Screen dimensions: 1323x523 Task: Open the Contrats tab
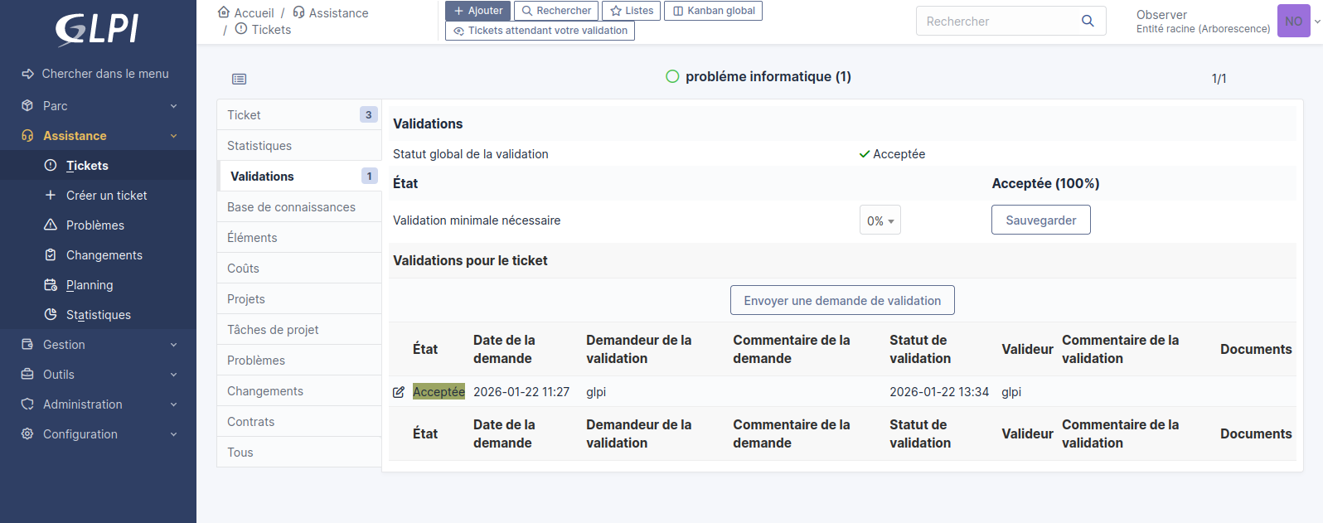[x=299, y=422]
